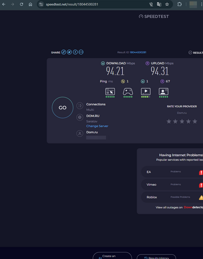Open result ID 18044500281 link

click(138, 52)
